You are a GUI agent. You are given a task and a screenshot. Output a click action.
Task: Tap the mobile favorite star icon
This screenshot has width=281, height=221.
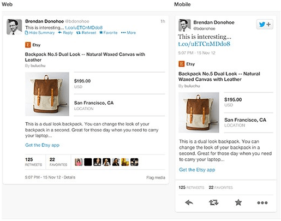pyautogui.click(x=238, y=202)
